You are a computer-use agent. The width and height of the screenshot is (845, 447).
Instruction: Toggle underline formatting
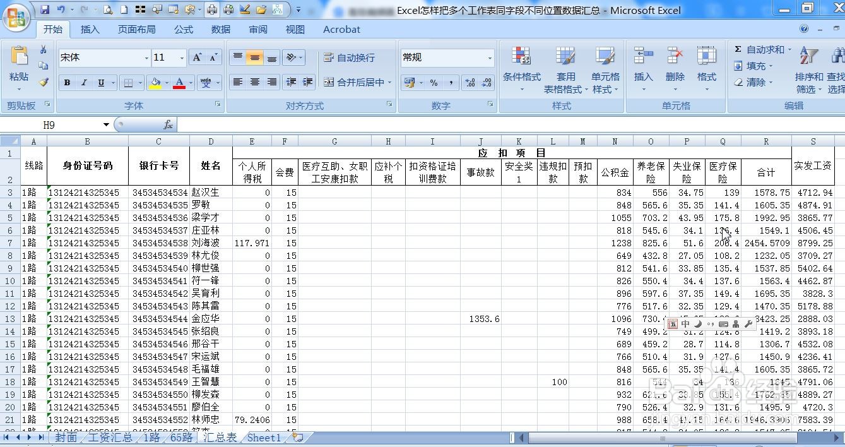tap(100, 82)
